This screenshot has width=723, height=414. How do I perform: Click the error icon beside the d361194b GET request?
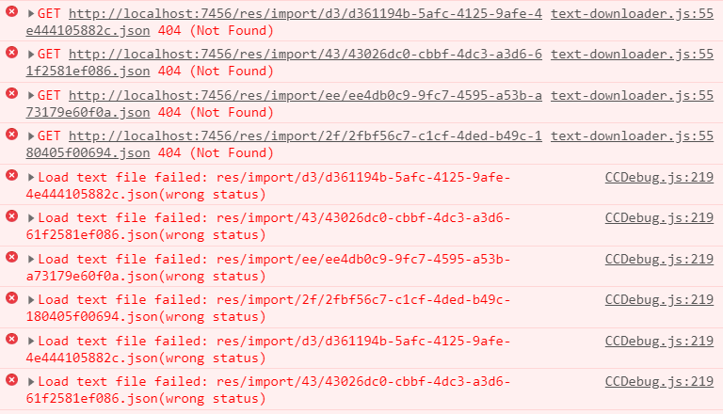[11, 13]
